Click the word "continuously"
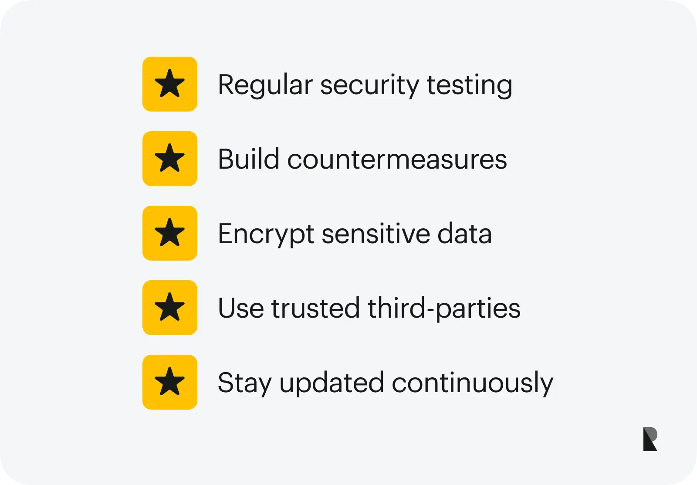Screen dimensions: 697x485 coord(472,383)
